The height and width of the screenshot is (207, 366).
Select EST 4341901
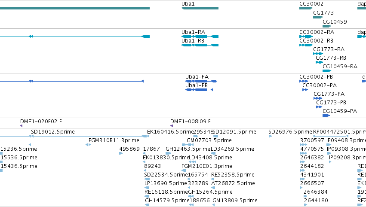click(312, 175)
